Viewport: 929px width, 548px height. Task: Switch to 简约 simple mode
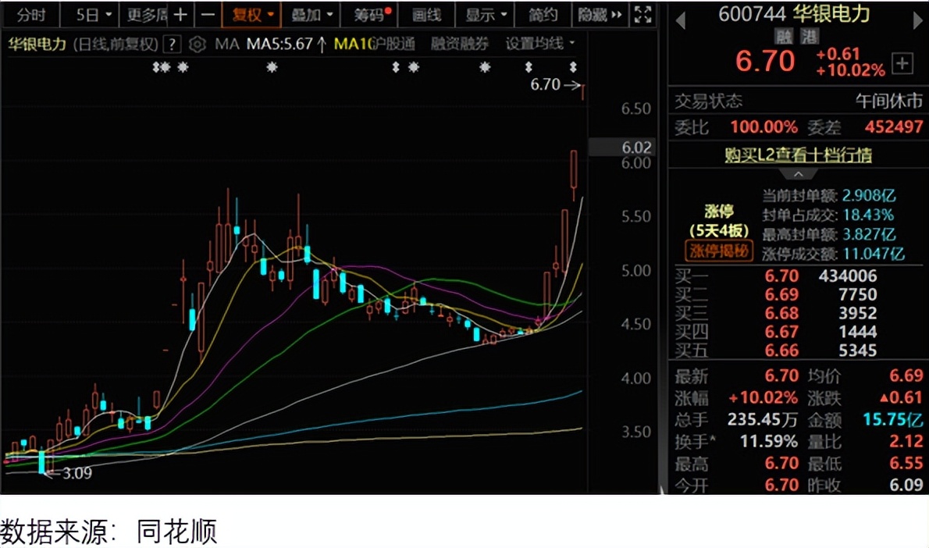click(x=543, y=15)
